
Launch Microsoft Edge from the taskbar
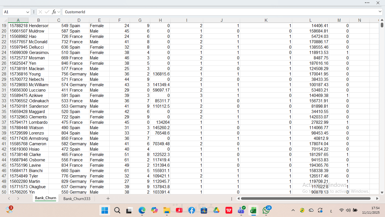click(142, 210)
